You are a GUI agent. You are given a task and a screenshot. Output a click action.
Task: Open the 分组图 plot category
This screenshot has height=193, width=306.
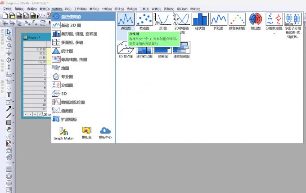(x=83, y=85)
